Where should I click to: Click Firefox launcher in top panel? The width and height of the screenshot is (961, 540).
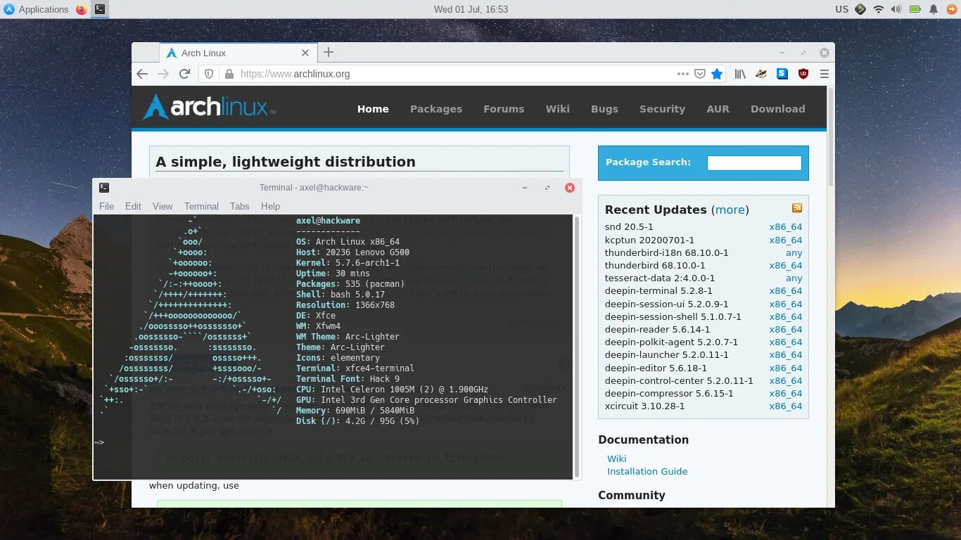coord(81,9)
